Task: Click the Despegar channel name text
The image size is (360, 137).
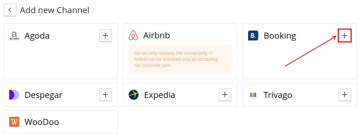Action: click(x=43, y=95)
